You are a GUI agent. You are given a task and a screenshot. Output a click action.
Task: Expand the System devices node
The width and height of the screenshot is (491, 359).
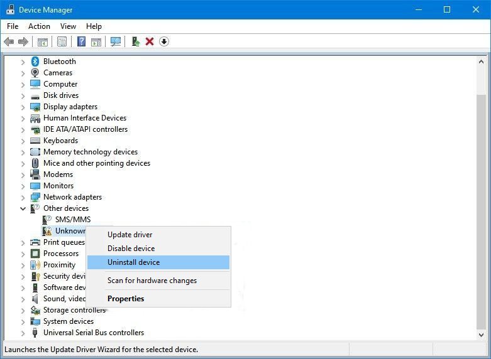point(23,322)
